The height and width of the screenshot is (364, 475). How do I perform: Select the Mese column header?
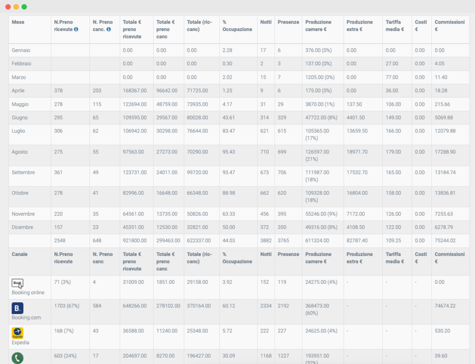18,22
